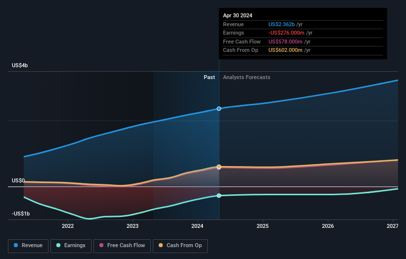This screenshot has height=259, width=406.
Task: Click the pink Free Cash Flow legend dot
Action: [101, 245]
